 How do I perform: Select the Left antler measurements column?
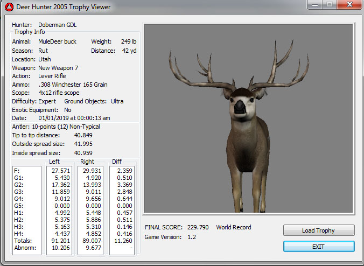pyautogui.click(x=59, y=208)
